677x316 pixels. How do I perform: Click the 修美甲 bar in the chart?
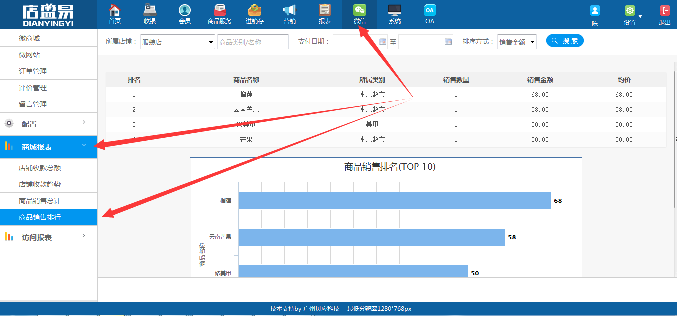click(x=353, y=271)
